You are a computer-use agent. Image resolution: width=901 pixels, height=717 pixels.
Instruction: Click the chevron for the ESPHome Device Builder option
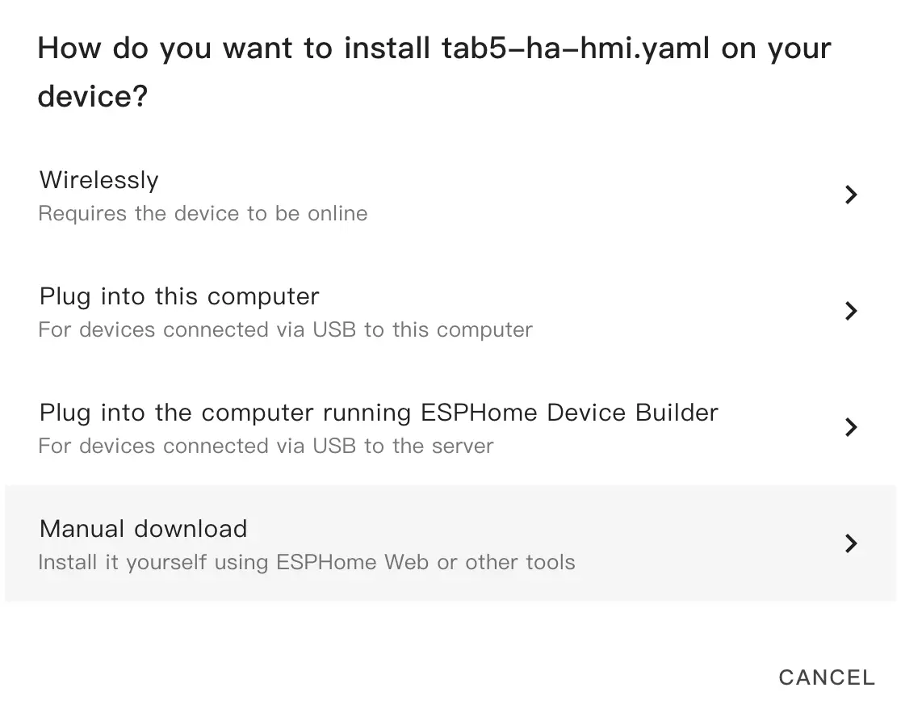tap(850, 427)
